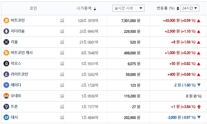Toggle sort arrows next to 변동률 (%)
207x124 pixels.
click(178, 8)
